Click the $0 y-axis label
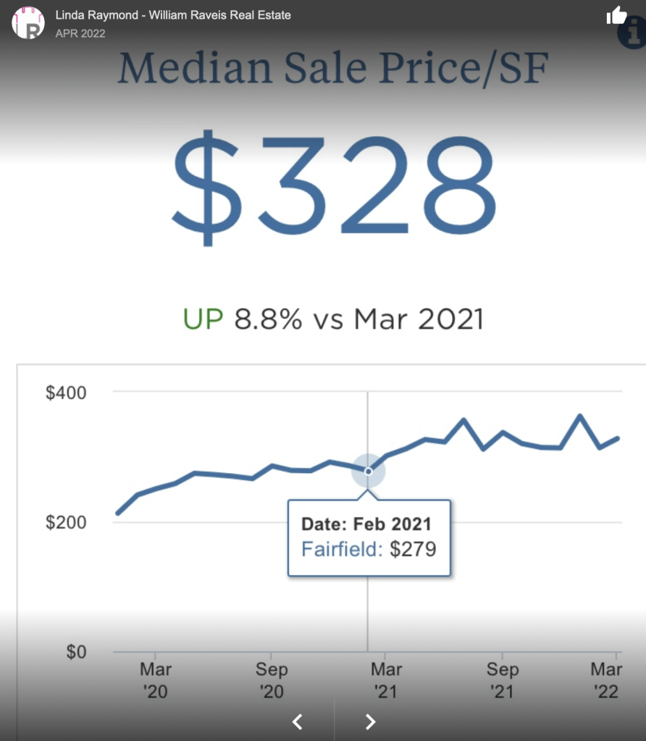 pyautogui.click(x=76, y=652)
